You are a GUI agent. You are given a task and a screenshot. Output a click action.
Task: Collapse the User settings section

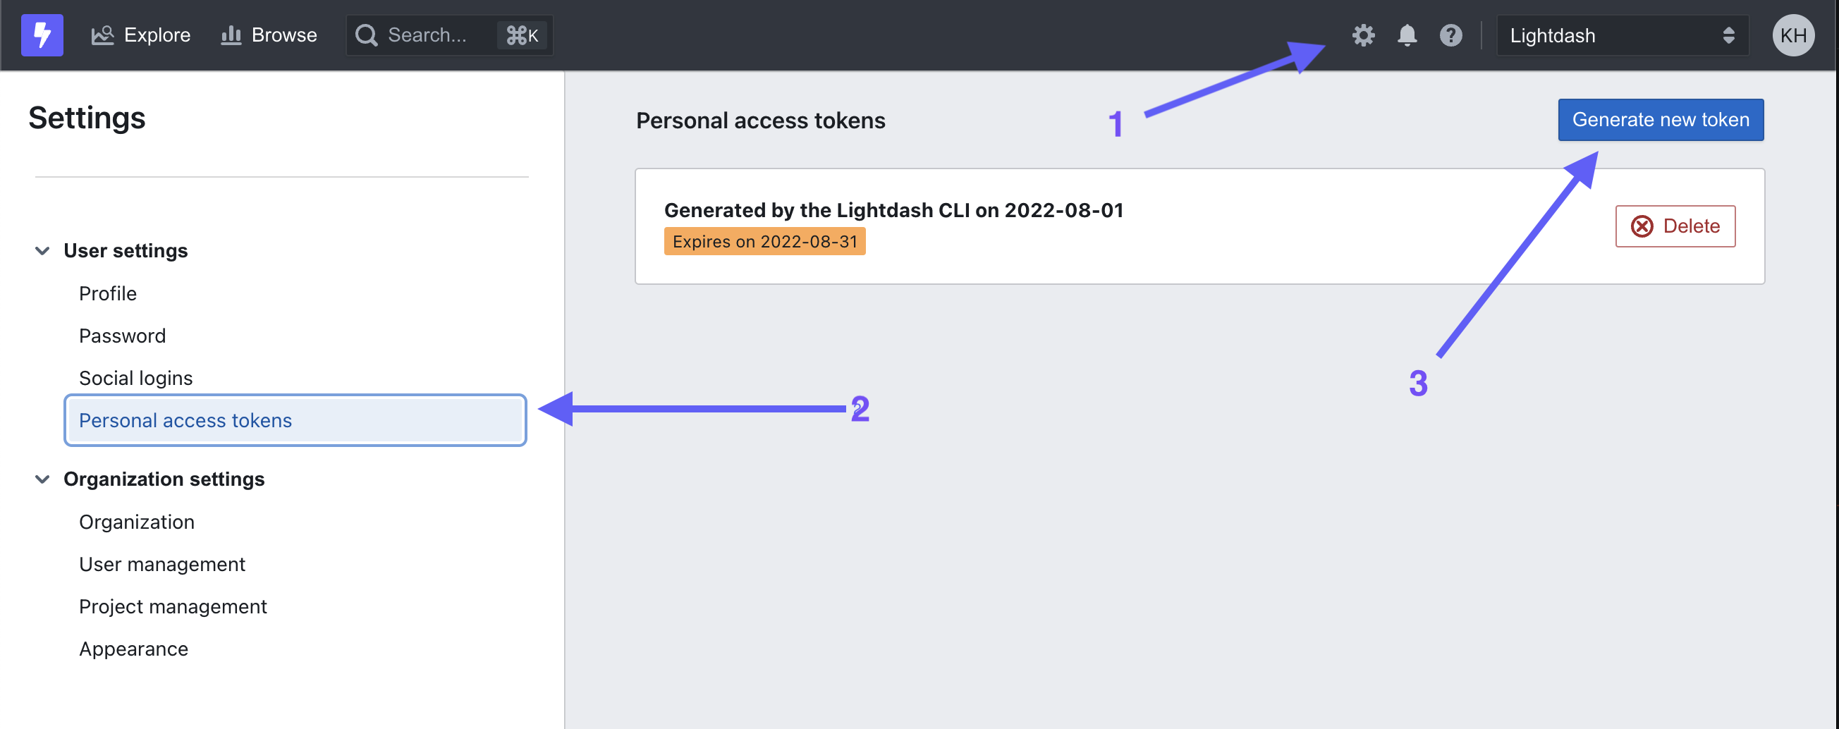point(42,250)
